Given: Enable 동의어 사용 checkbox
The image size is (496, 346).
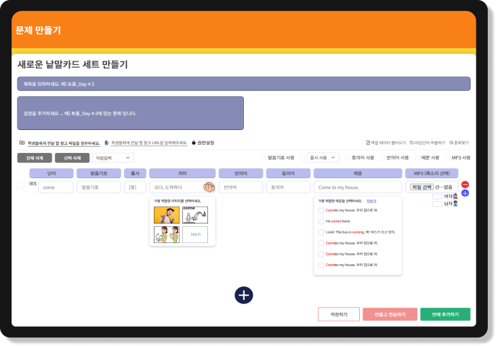Looking at the screenshot, I should 348,158.
